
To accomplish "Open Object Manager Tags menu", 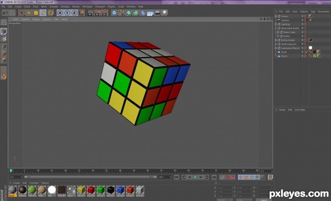I will [x=313, y=12].
